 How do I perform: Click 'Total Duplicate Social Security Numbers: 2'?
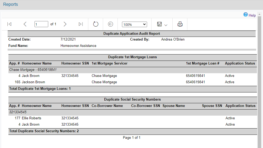tap(44, 131)
